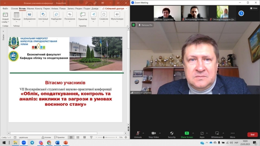Click the red End meeting button
Viewport: 260px width, 146px height.
[x=252, y=135]
